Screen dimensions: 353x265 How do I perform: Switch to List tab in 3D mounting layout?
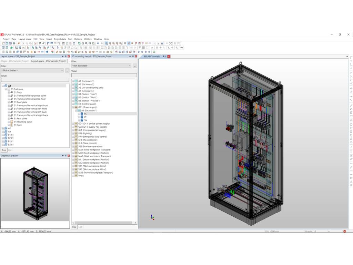[x=80, y=227]
